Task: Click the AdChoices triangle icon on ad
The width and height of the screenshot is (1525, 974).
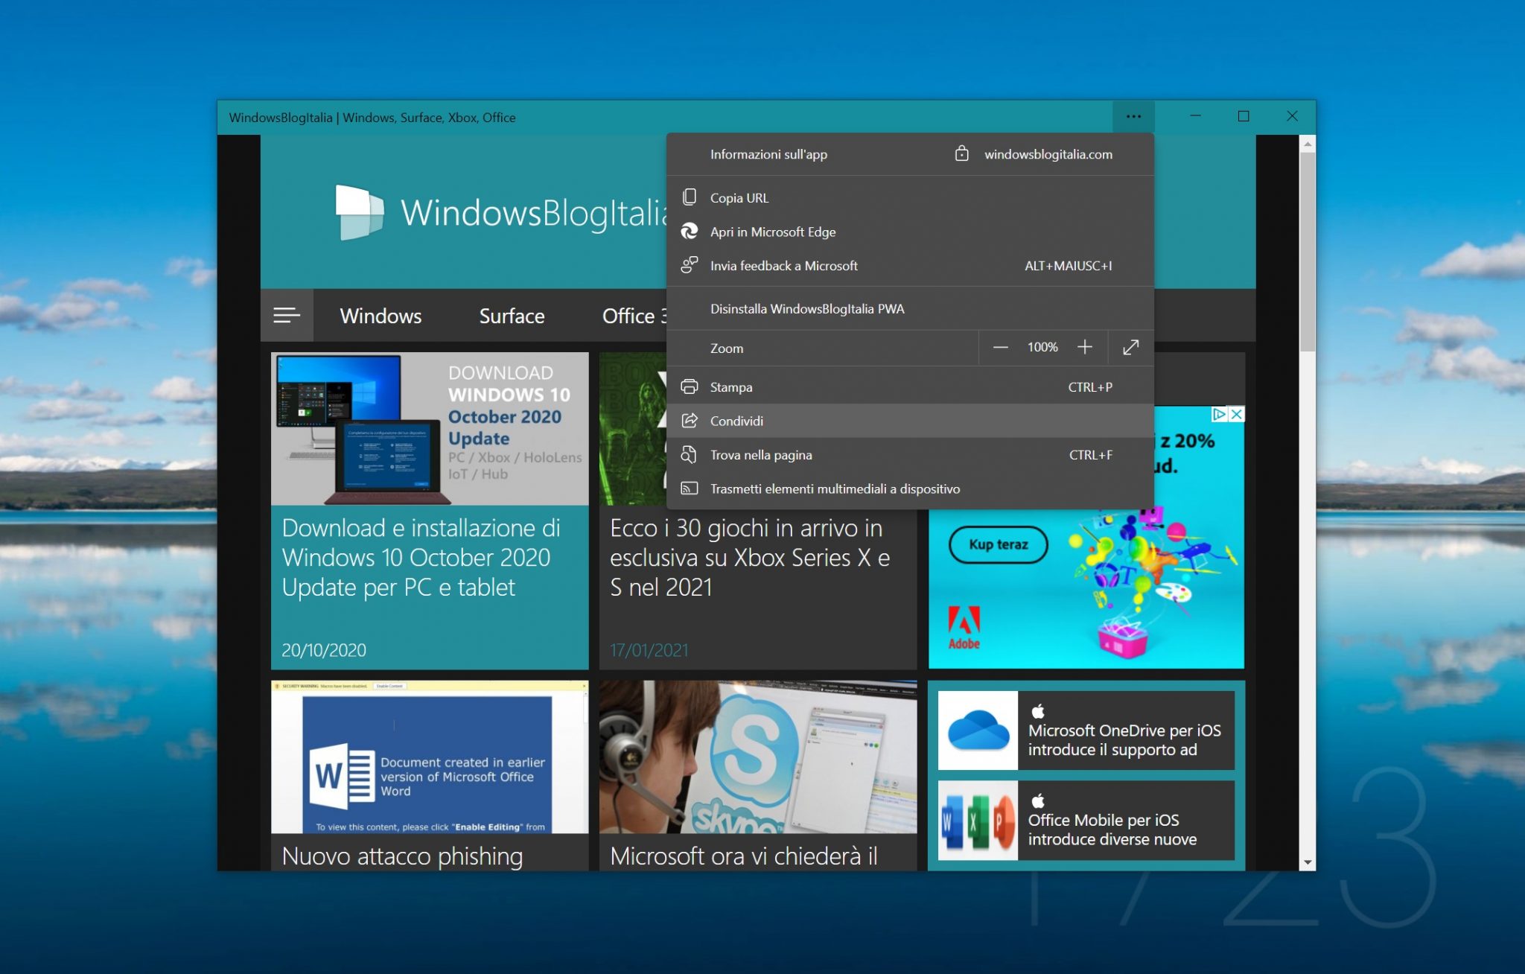Action: 1220,414
